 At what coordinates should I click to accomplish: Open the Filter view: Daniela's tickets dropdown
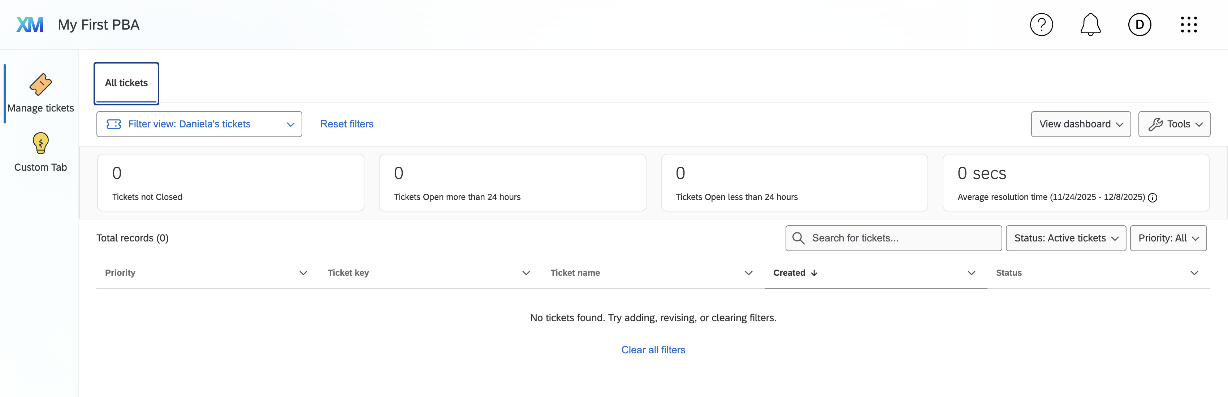point(199,124)
